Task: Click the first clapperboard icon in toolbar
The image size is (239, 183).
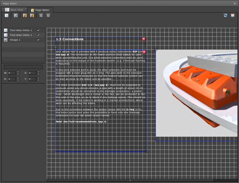Action: 41,15
